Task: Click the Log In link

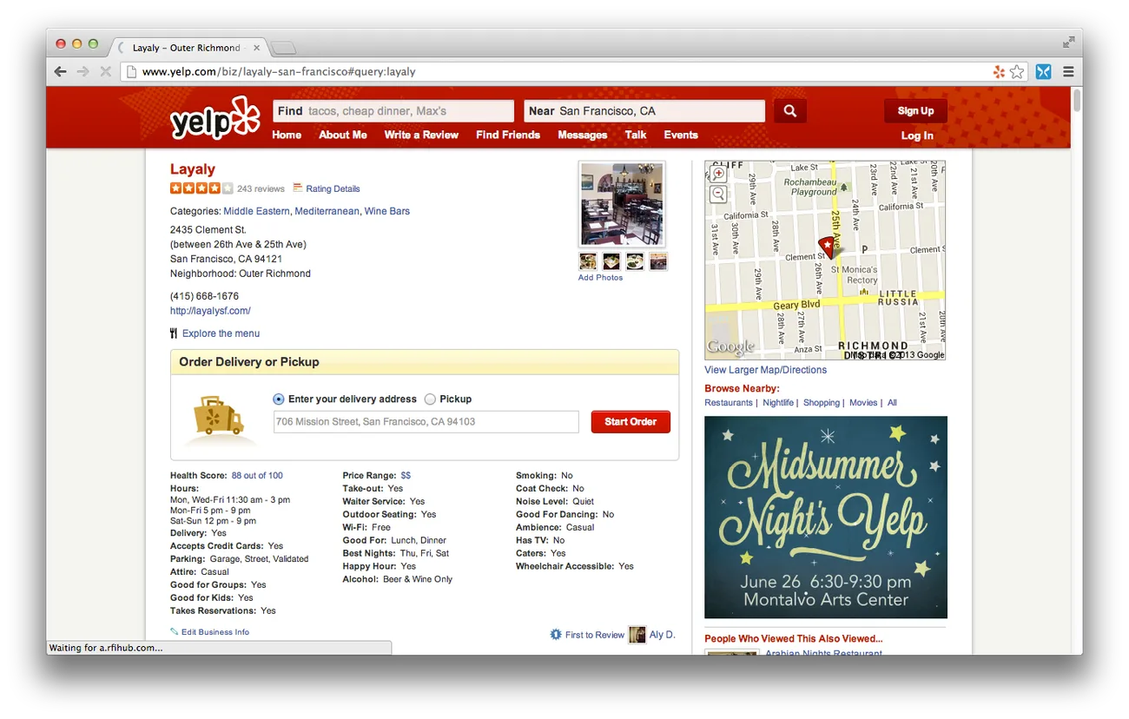Action: coord(917,135)
